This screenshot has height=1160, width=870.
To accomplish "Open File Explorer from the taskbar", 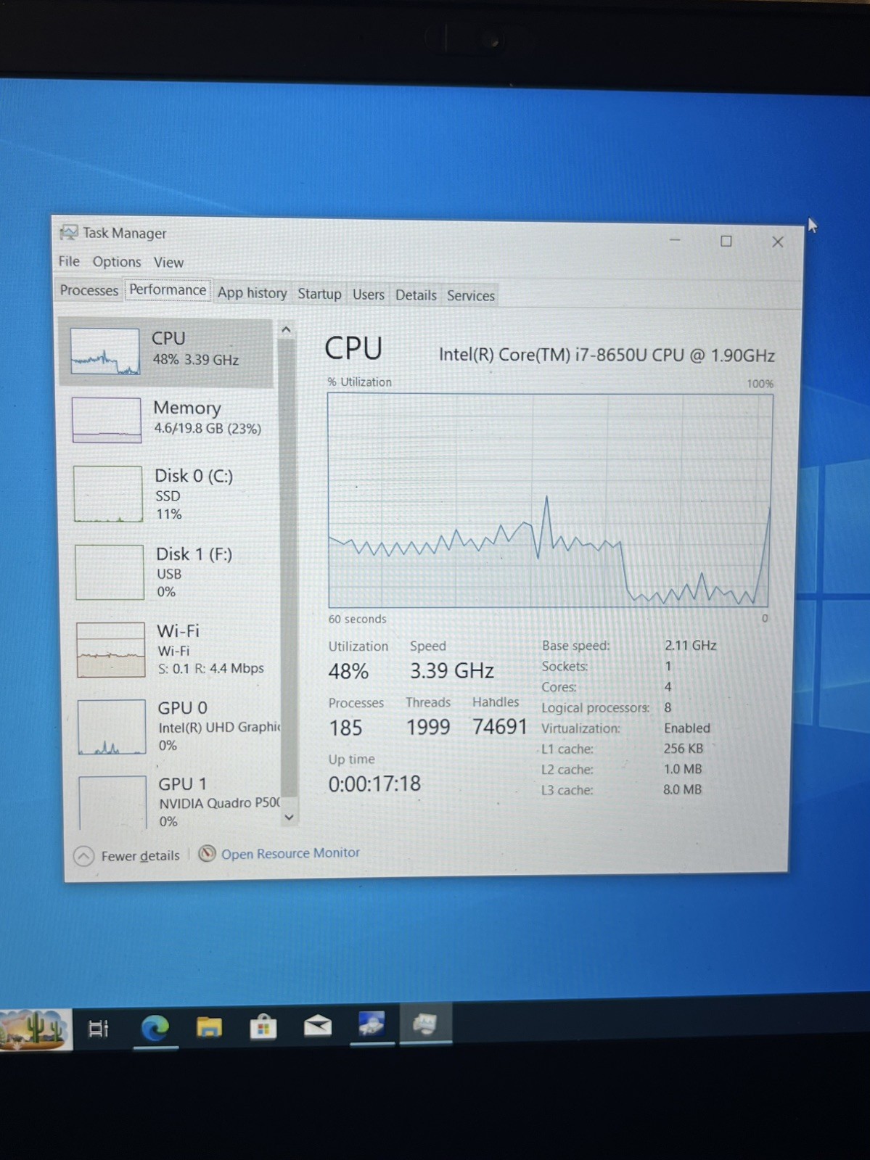I will tap(209, 1027).
